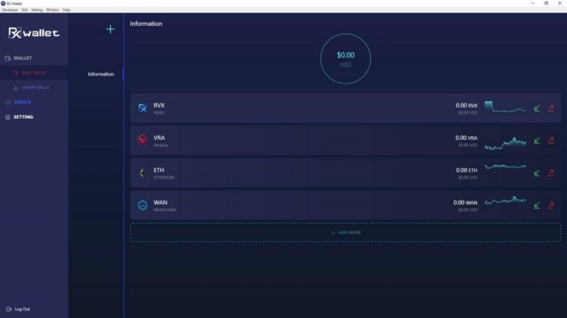Click the ETH coin name

pos(159,170)
